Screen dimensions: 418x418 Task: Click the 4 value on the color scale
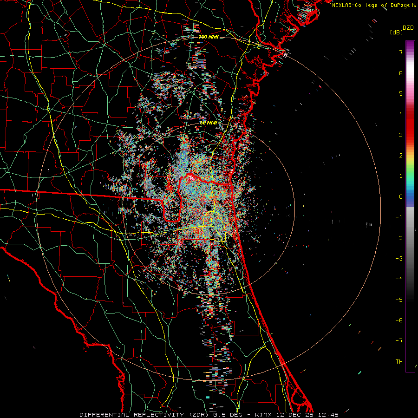(401, 114)
